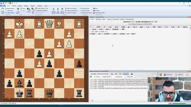Click the notation pane vertical scrollbar
This screenshot has height=107, width=191.
(190, 48)
